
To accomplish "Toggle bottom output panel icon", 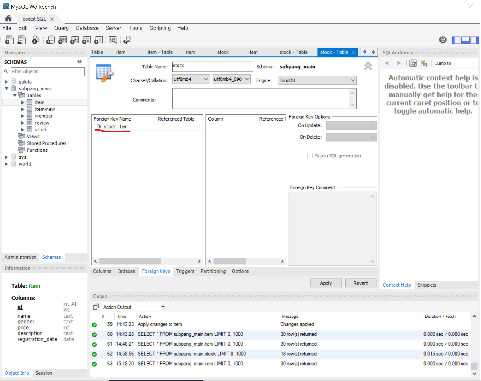I will tap(465, 40).
